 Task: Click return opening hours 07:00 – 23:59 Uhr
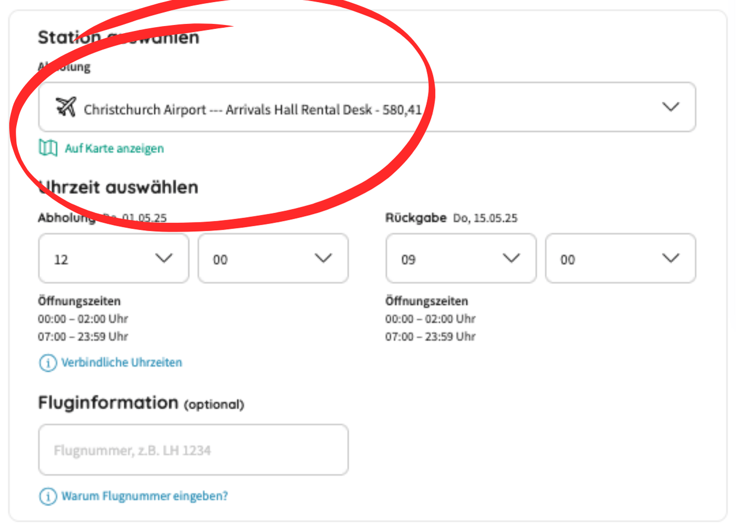click(431, 337)
